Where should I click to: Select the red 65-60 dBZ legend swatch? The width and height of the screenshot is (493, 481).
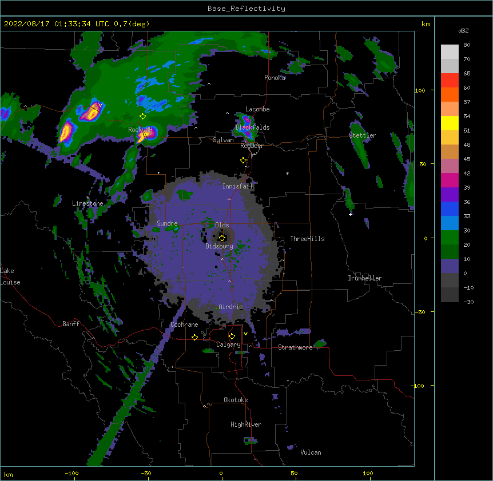[450, 81]
